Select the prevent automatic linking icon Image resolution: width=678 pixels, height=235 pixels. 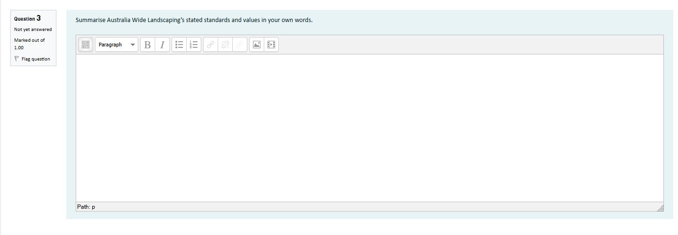point(240,45)
